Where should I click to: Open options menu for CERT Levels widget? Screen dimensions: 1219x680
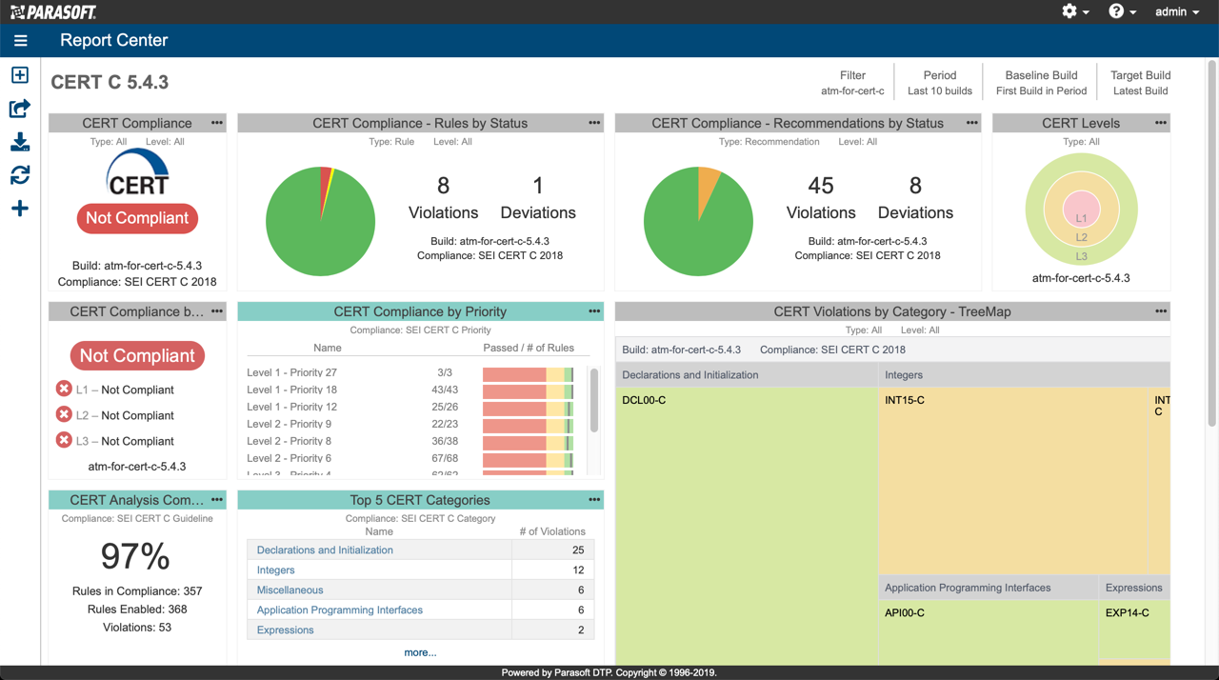click(x=1161, y=123)
